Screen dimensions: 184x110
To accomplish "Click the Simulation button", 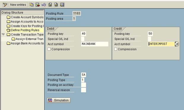I will pyautogui.click(x=59, y=100).
